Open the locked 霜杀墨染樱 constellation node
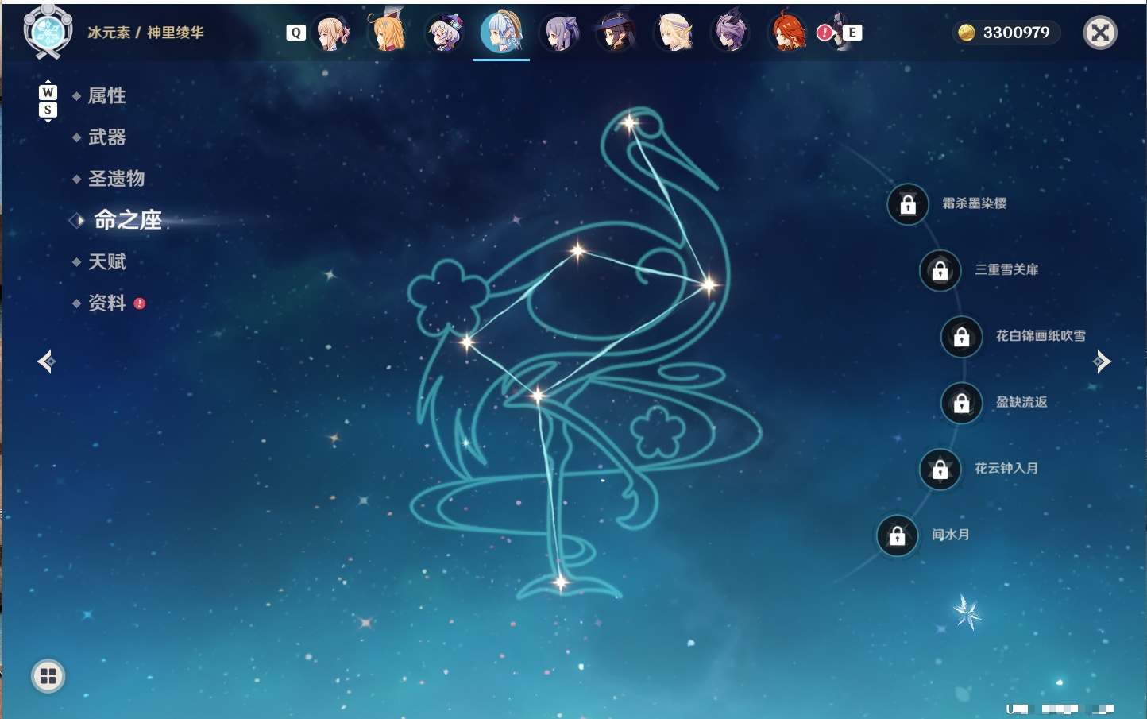 (908, 204)
